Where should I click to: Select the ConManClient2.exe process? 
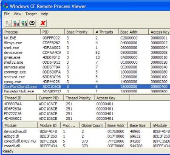86,87
